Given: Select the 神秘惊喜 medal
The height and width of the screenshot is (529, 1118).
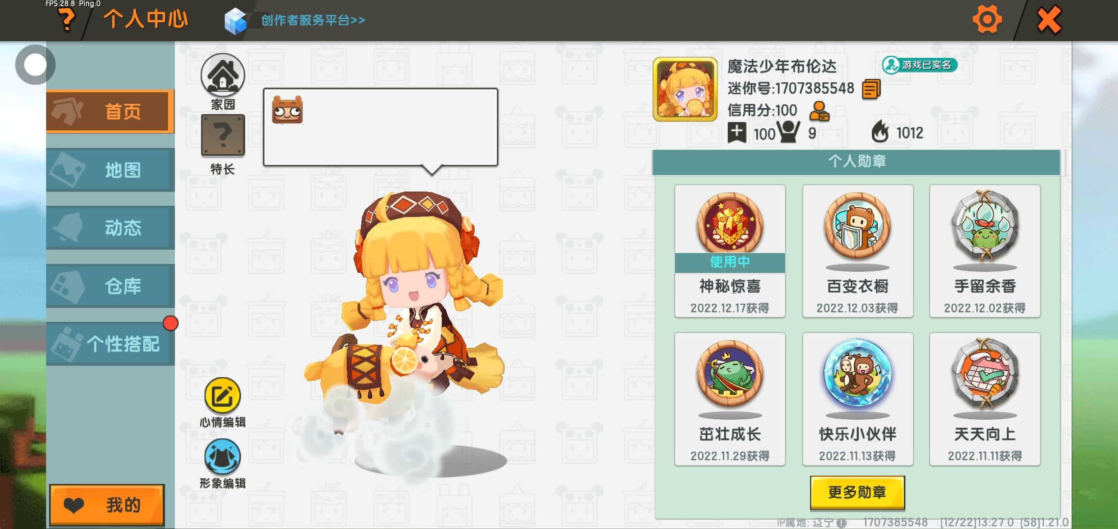Looking at the screenshot, I should (x=730, y=251).
